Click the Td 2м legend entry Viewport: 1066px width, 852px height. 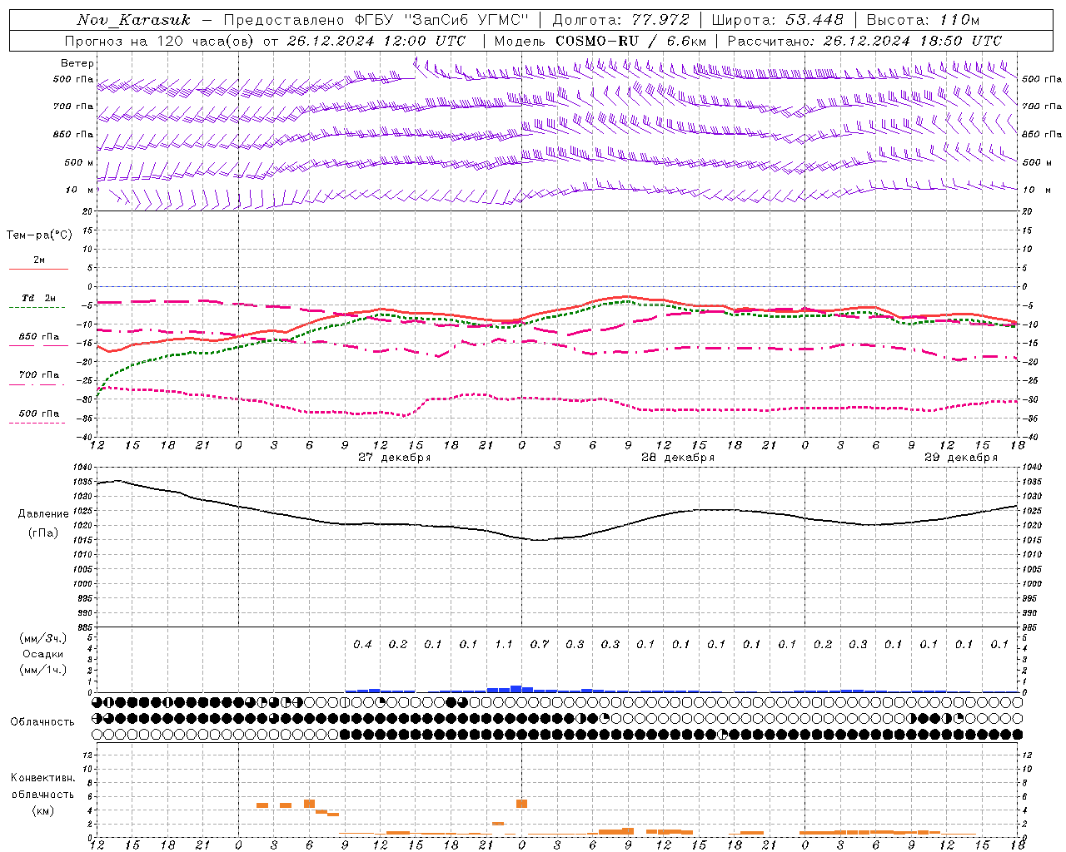click(x=39, y=298)
